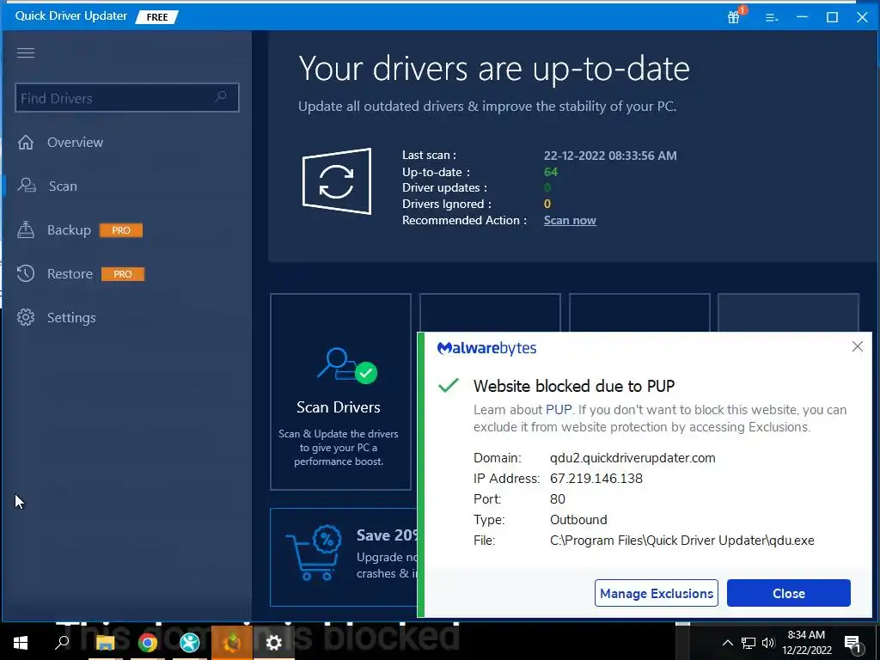Open the title bar list menu icon
880x660 pixels.
[x=772, y=17]
